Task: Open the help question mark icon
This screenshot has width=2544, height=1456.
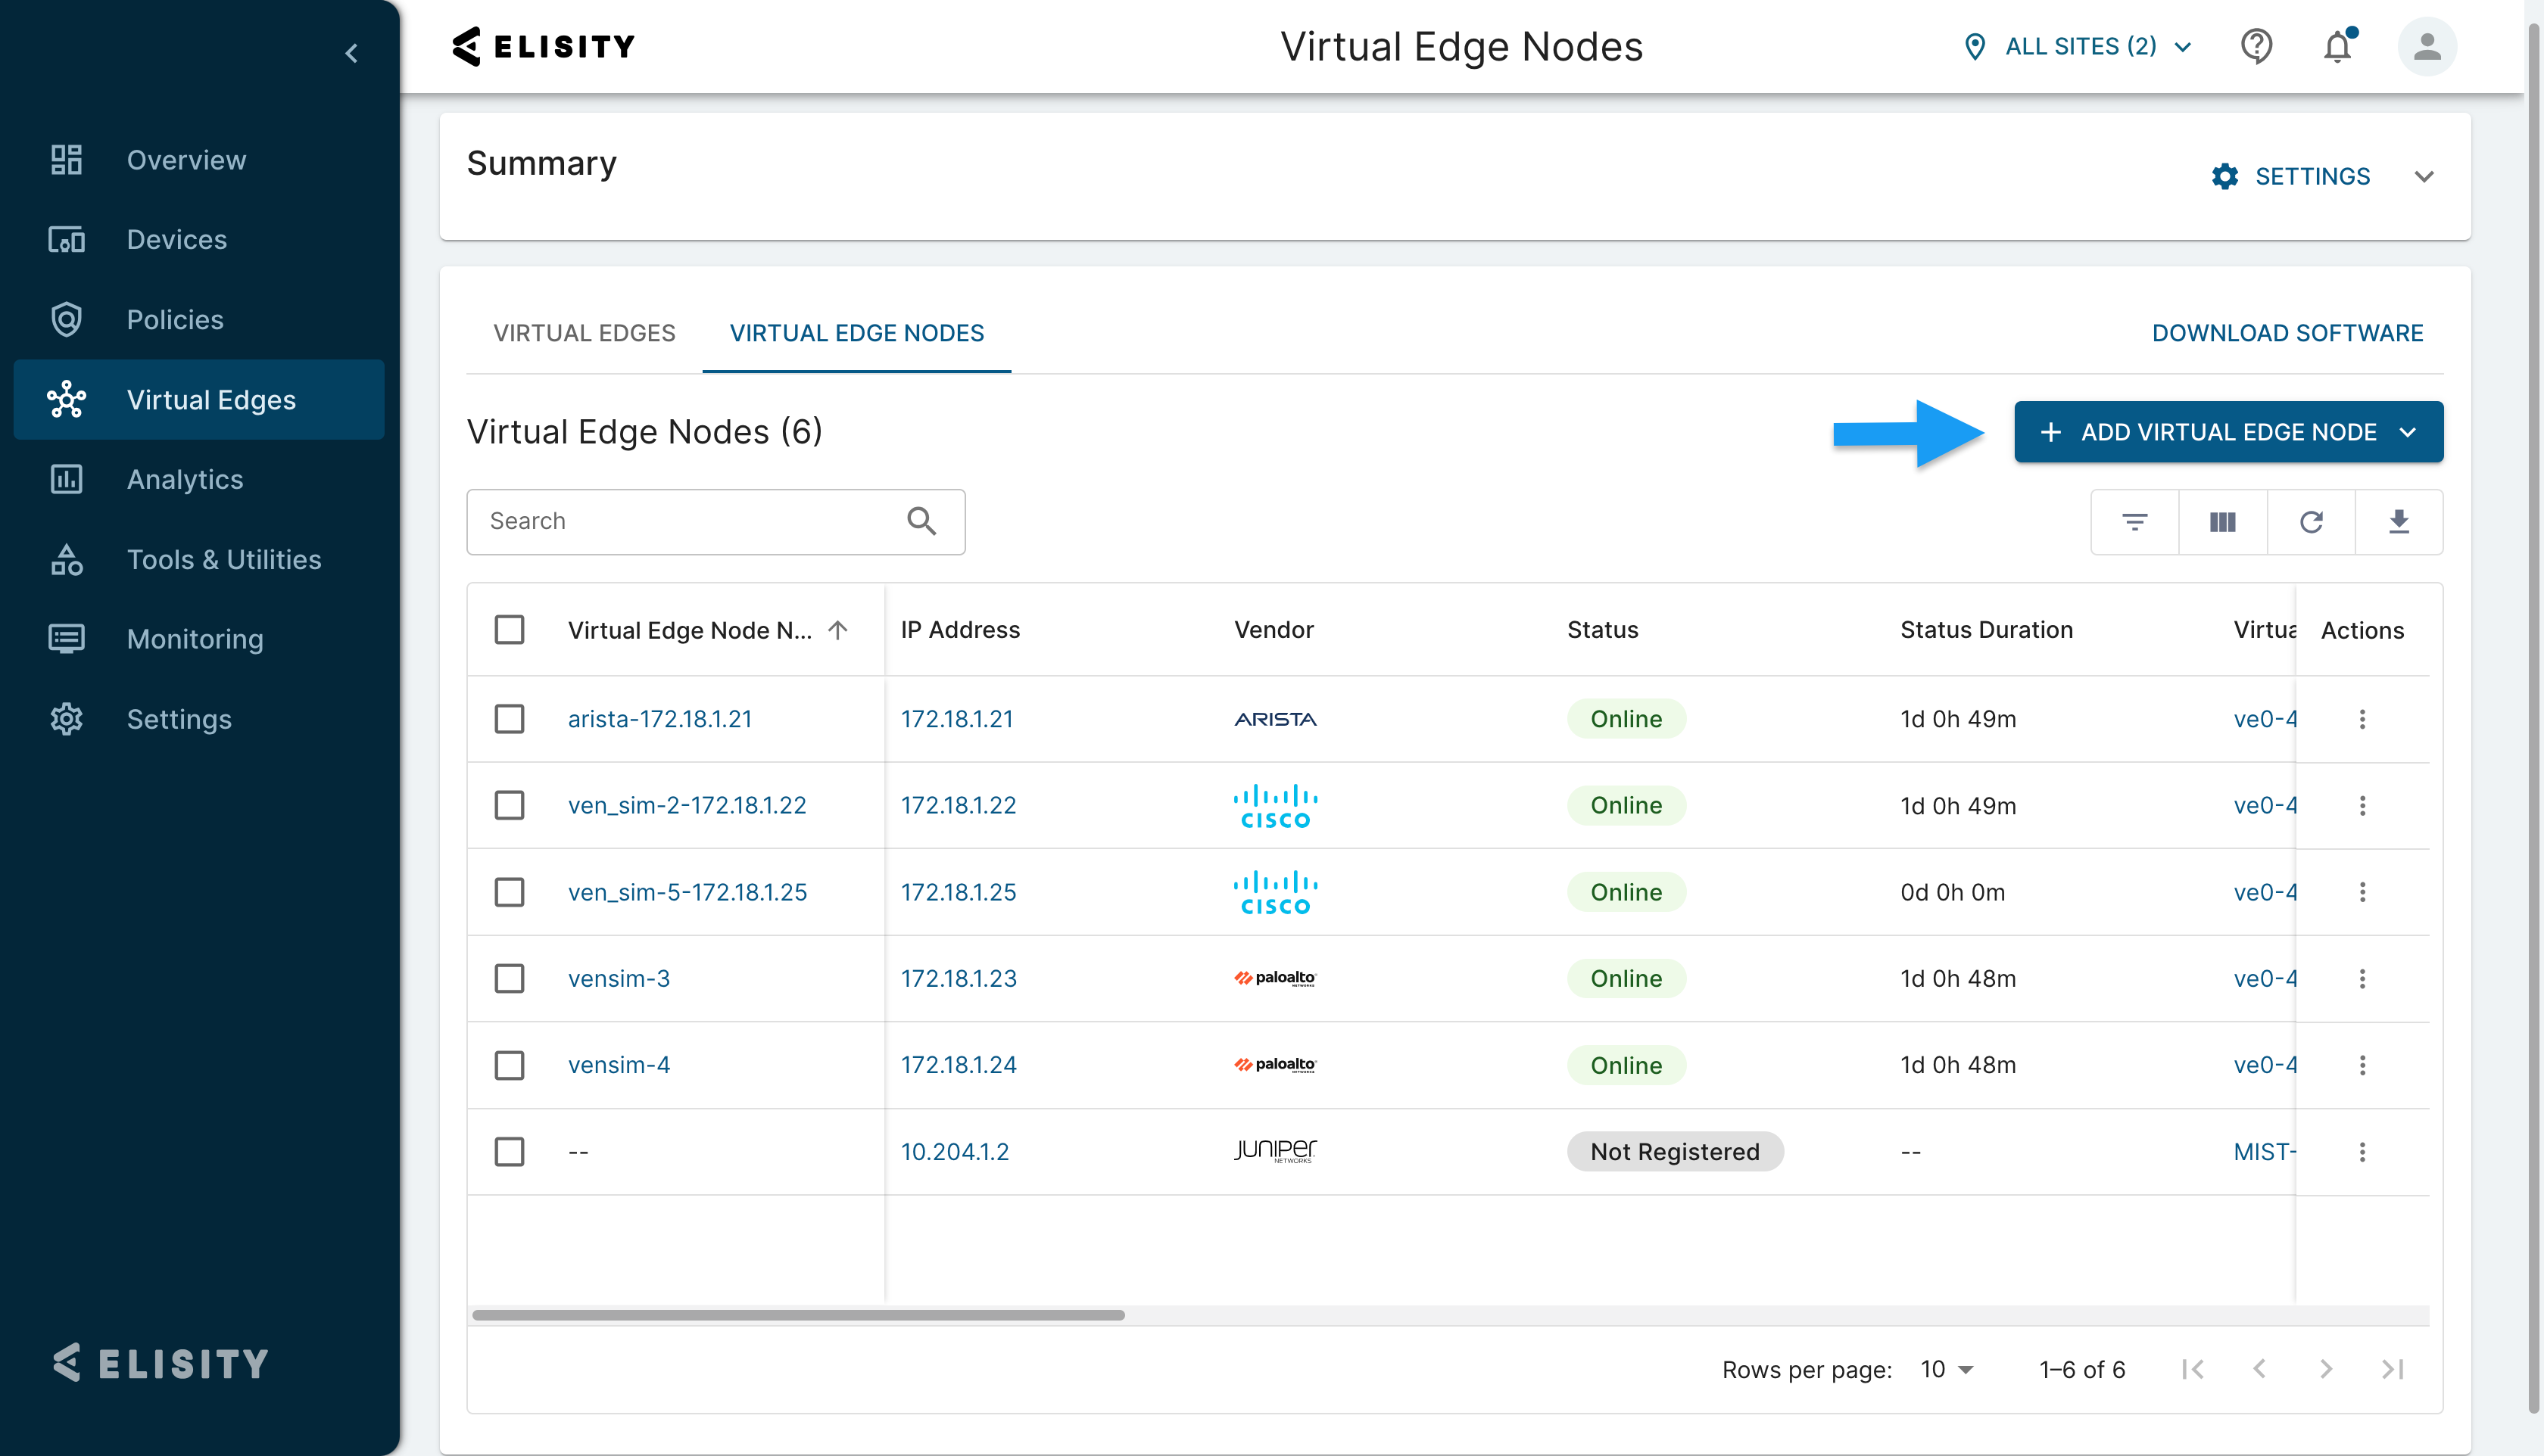Action: pyautogui.click(x=2256, y=47)
